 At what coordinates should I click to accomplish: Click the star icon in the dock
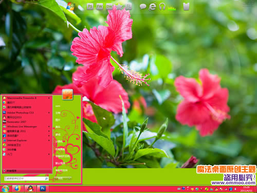(119, 7)
